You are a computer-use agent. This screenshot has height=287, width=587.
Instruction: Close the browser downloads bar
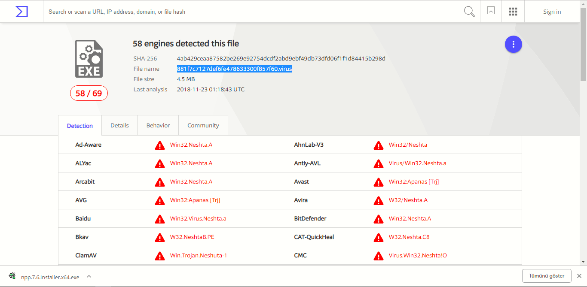tap(579, 276)
